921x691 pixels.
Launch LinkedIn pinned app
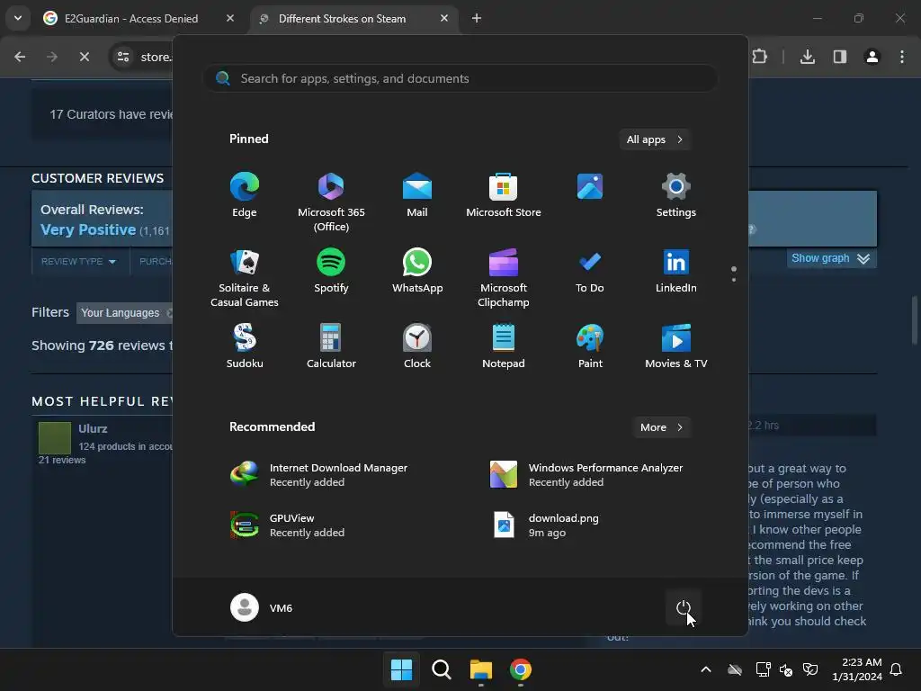tap(676, 272)
